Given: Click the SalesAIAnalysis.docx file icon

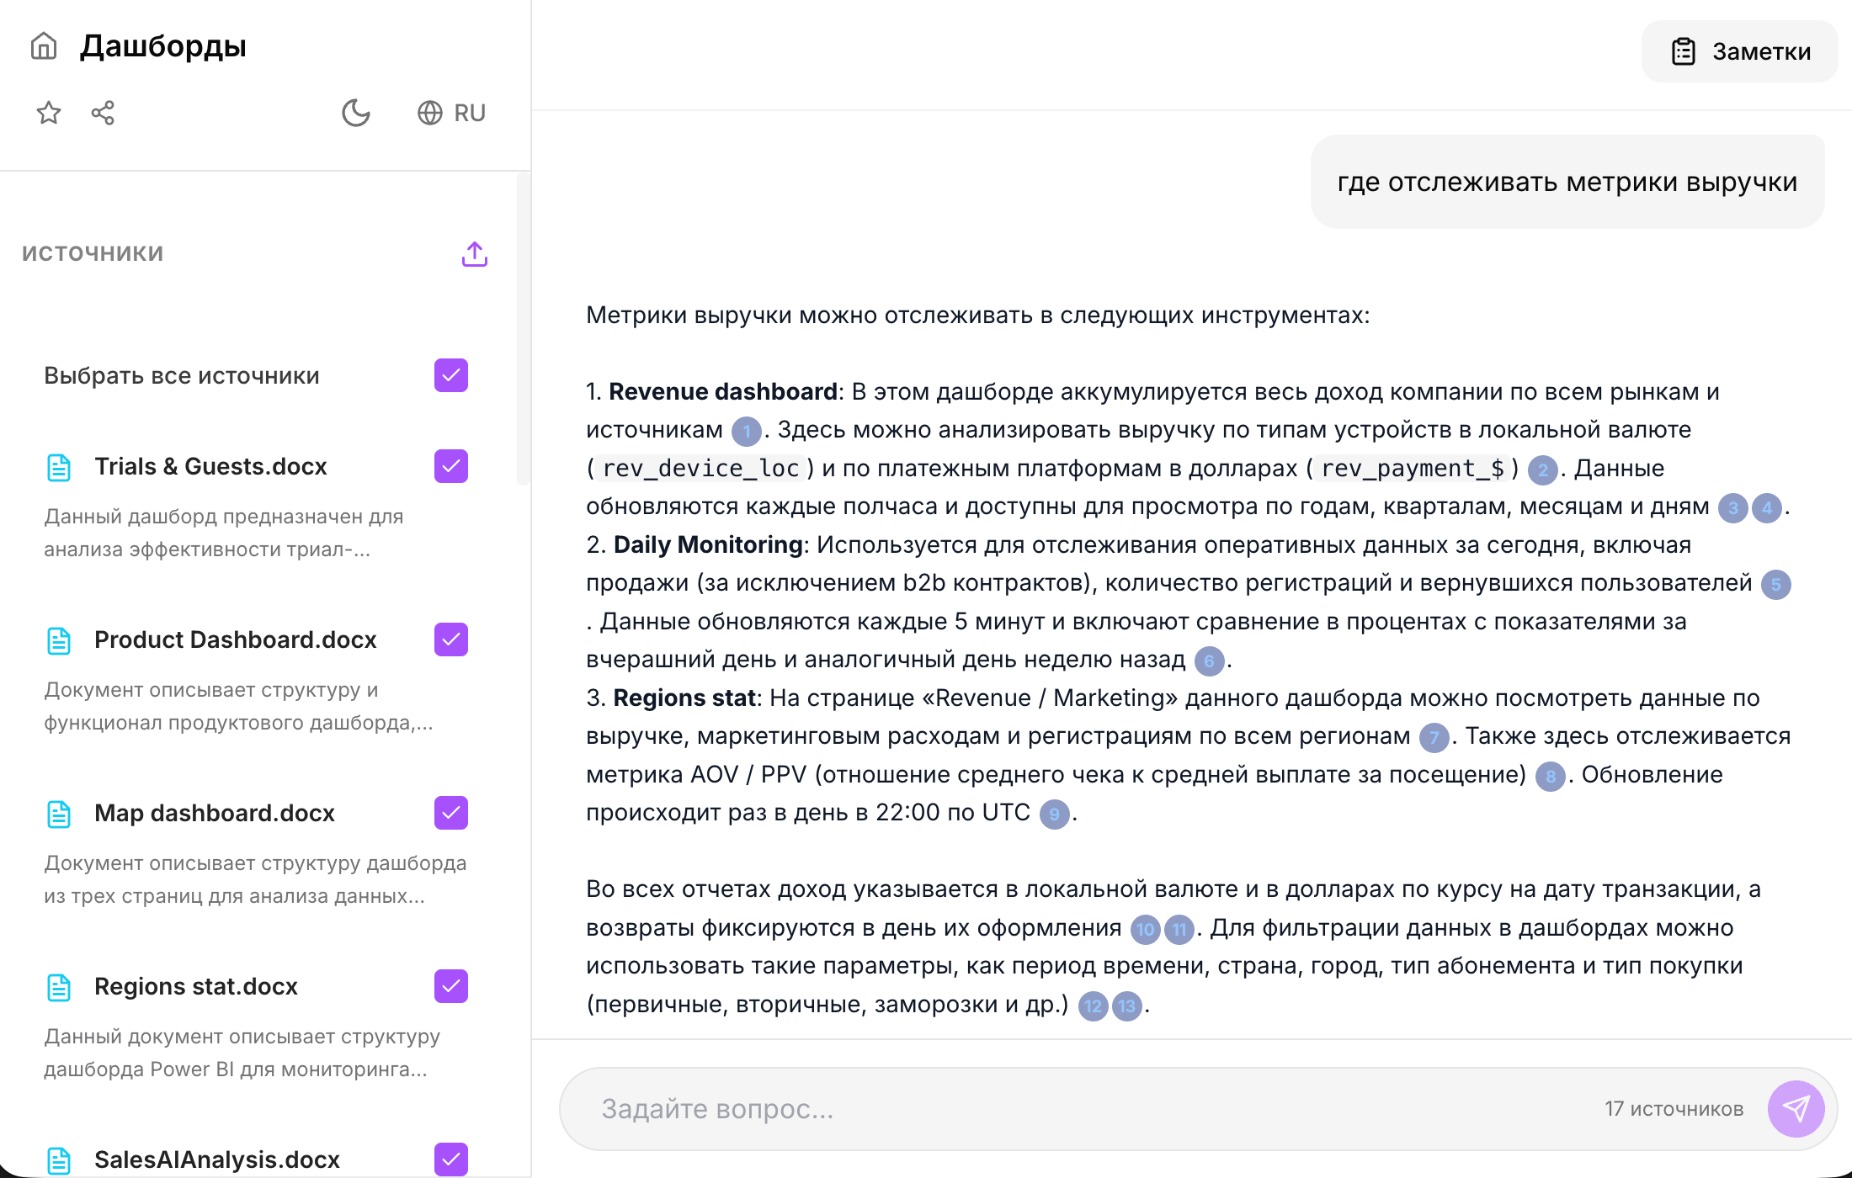Looking at the screenshot, I should tap(59, 1160).
